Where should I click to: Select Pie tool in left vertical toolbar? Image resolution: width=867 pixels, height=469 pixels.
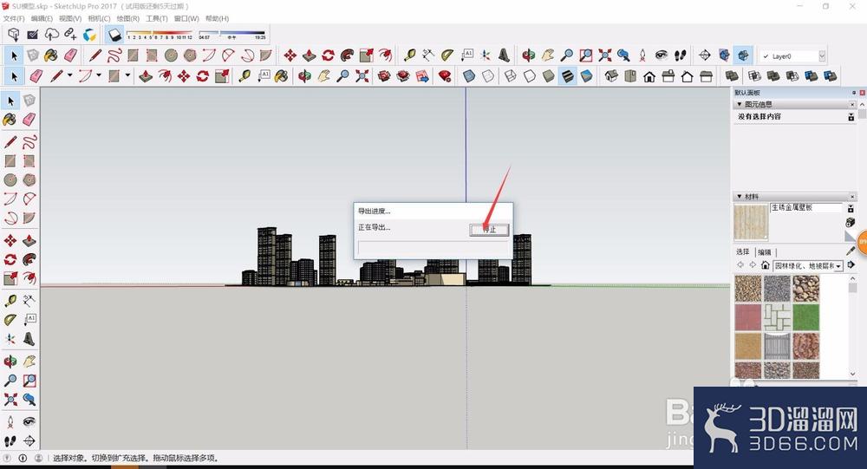tap(29, 218)
